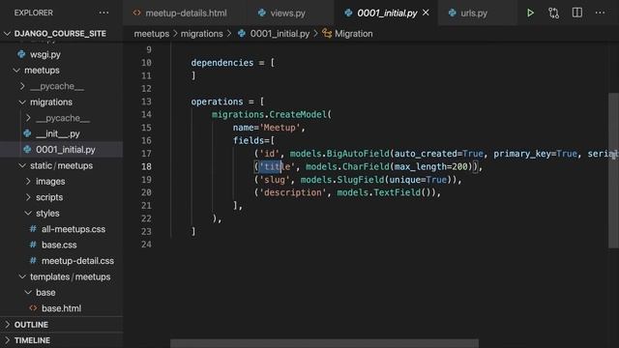Image resolution: width=619 pixels, height=348 pixels.
Task: Click the horizontal scrollbar in editor
Action: click(x=324, y=343)
